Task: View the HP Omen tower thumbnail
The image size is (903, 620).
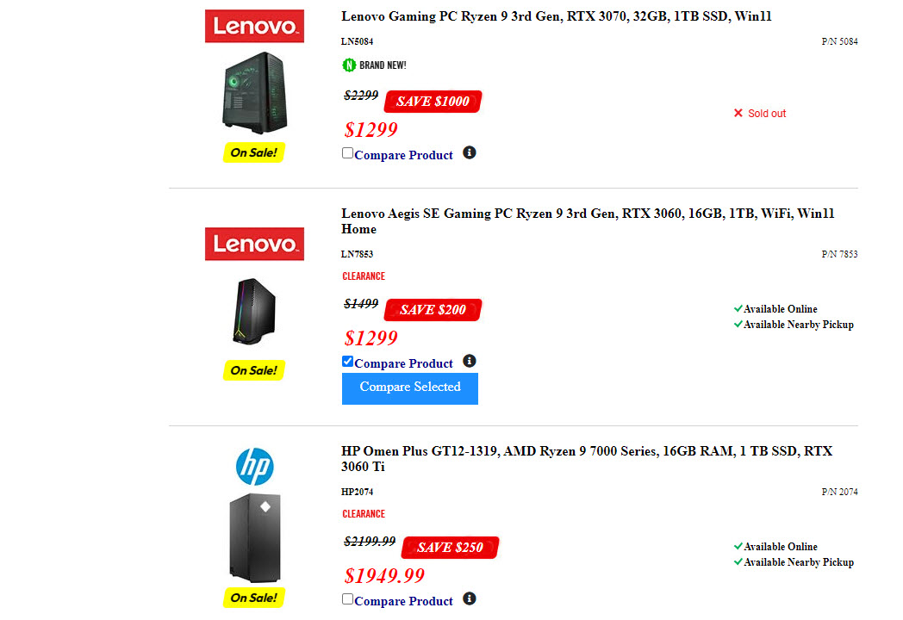Action: click(x=254, y=538)
